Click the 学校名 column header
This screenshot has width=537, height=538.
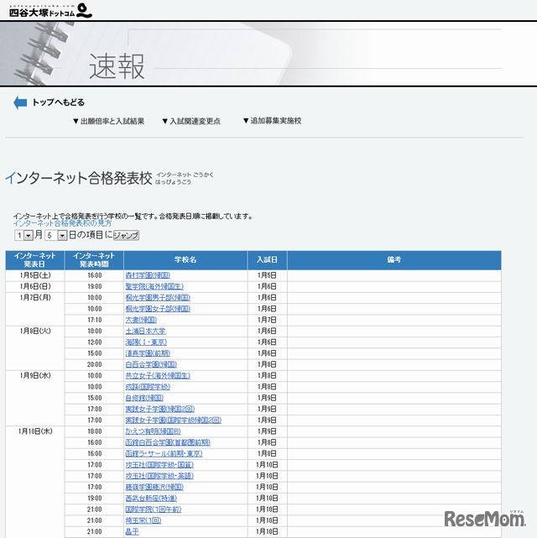185,260
